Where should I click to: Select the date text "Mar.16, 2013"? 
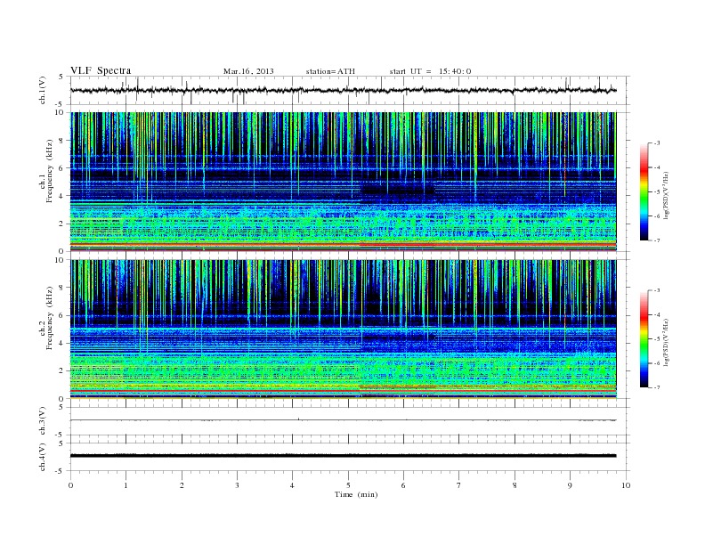[248, 71]
